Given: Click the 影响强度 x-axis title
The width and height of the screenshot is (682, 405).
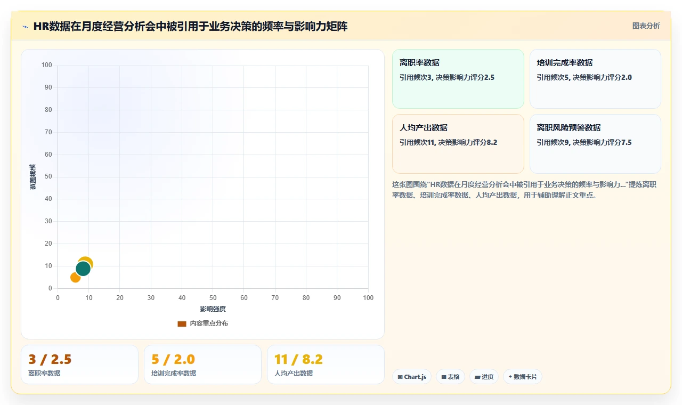Looking at the screenshot, I should pyautogui.click(x=213, y=309).
